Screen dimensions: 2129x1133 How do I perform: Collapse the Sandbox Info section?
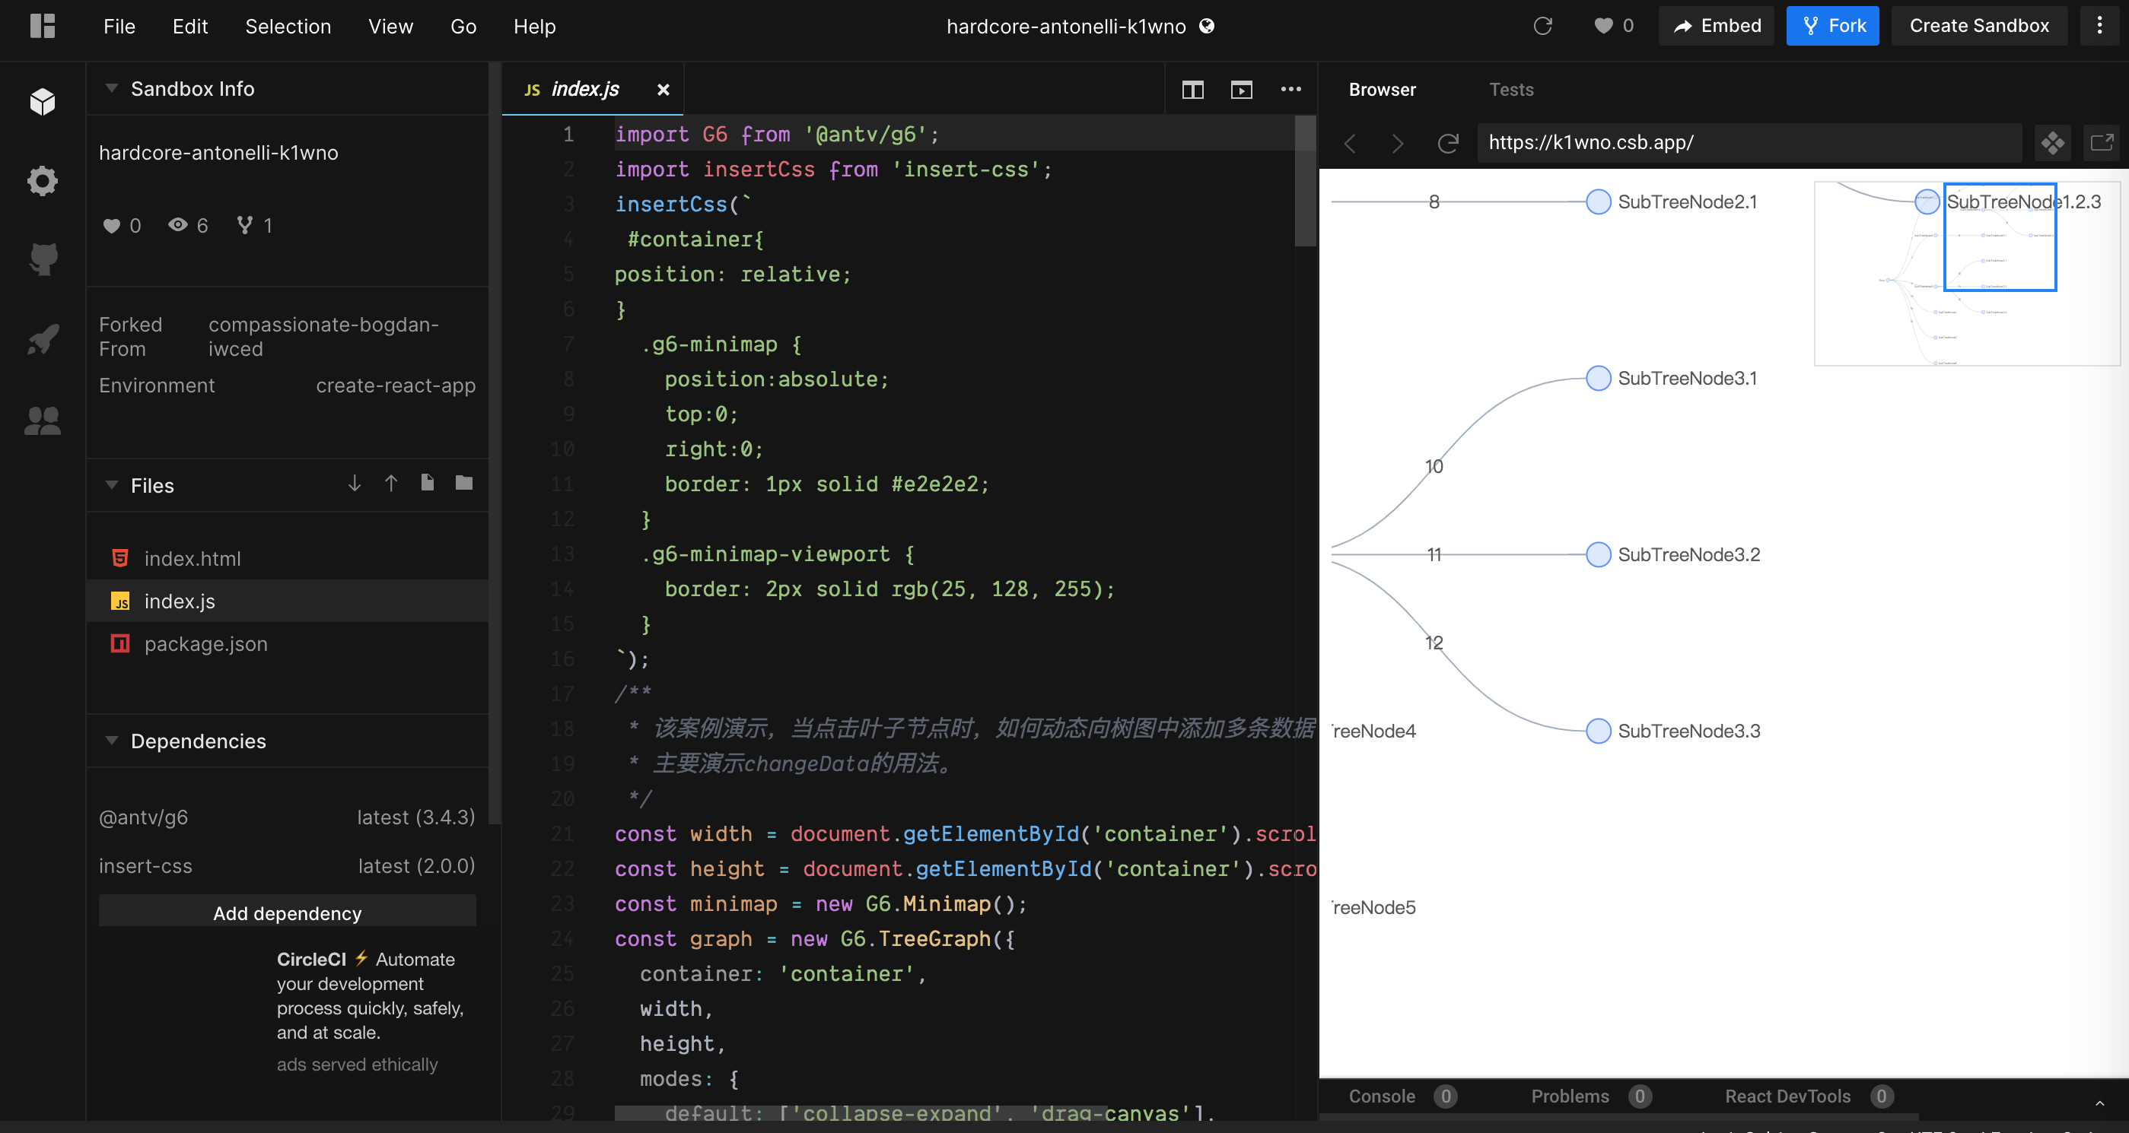tap(112, 88)
